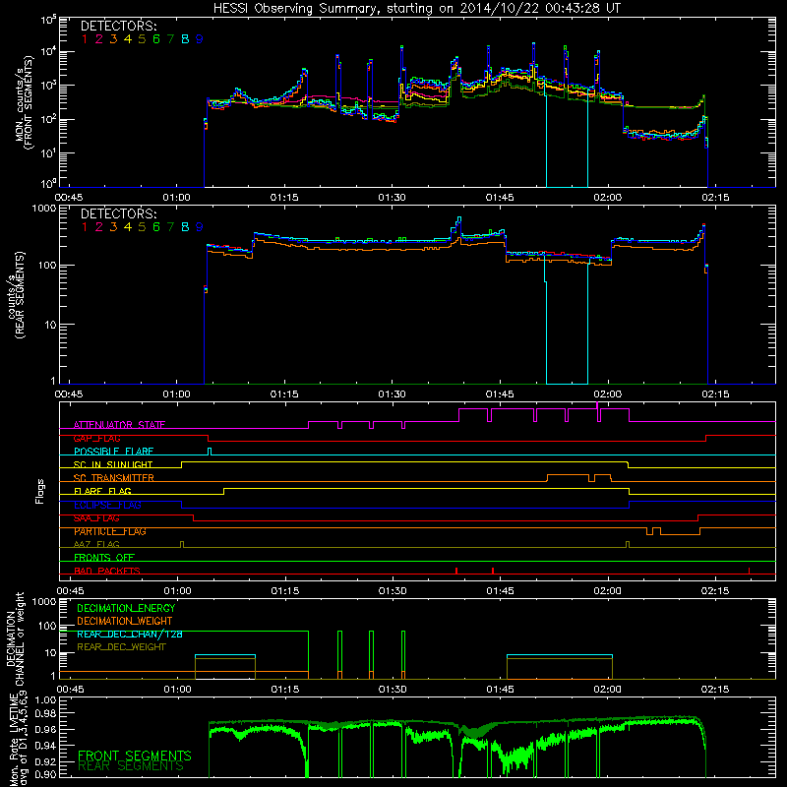Click the ECLIPSE_FLAG label

click(107, 505)
